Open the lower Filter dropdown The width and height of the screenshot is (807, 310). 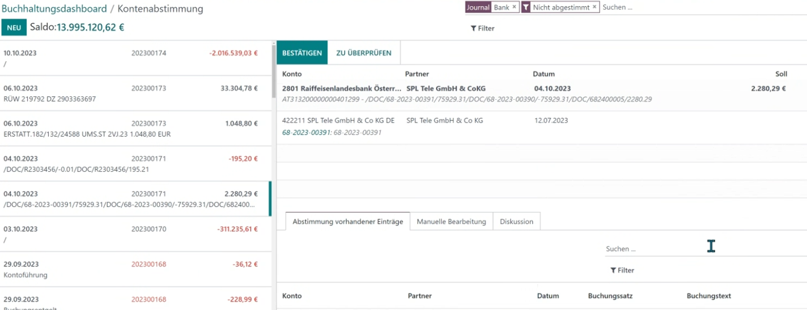[x=622, y=270]
